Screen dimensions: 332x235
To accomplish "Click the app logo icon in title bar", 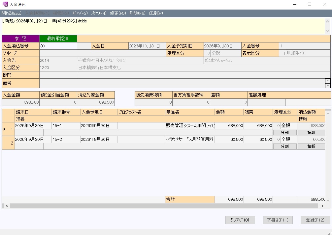I will pyautogui.click(x=5, y=4).
